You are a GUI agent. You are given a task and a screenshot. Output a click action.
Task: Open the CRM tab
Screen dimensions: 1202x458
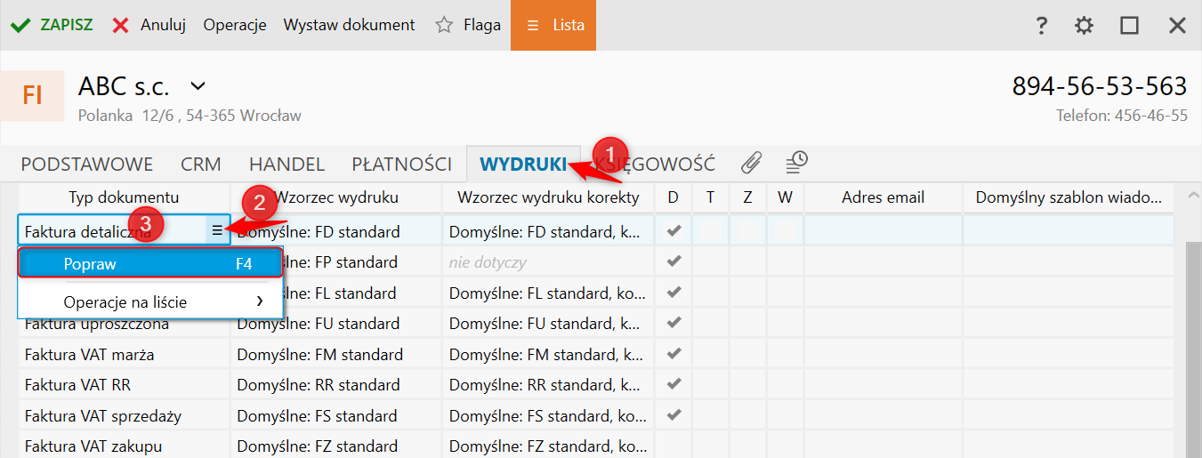click(x=201, y=164)
